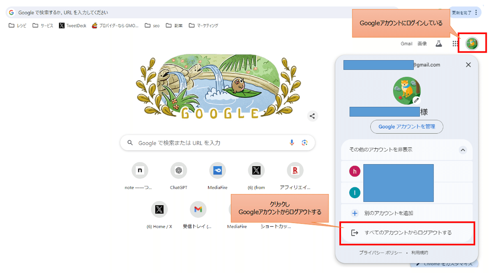Open the ChatGPT shortcut tile
The height and width of the screenshot is (273, 493).
point(179,177)
